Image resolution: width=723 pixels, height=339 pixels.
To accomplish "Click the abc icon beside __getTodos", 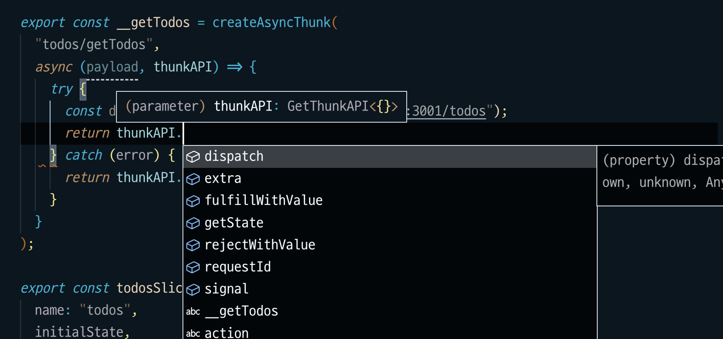I will point(193,312).
